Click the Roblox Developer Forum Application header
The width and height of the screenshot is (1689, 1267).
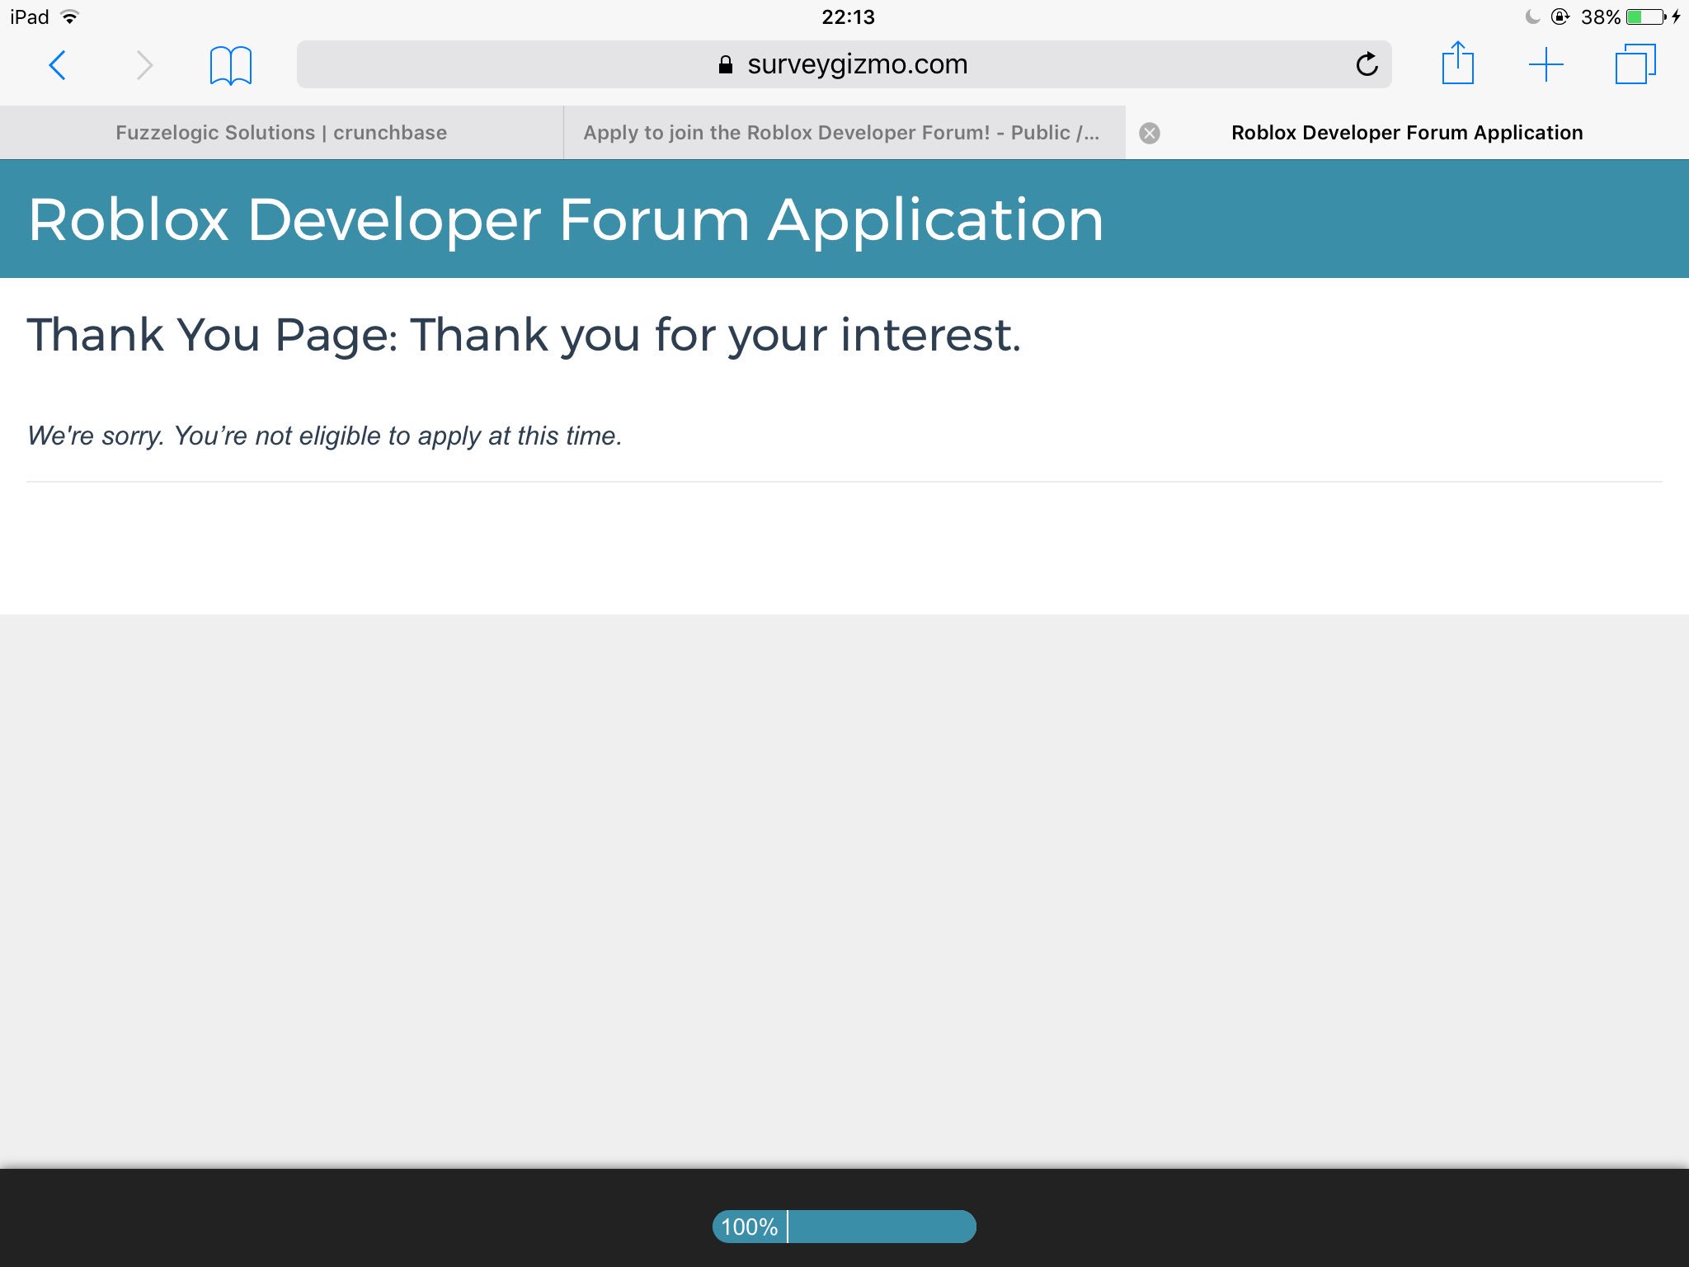coord(566,219)
